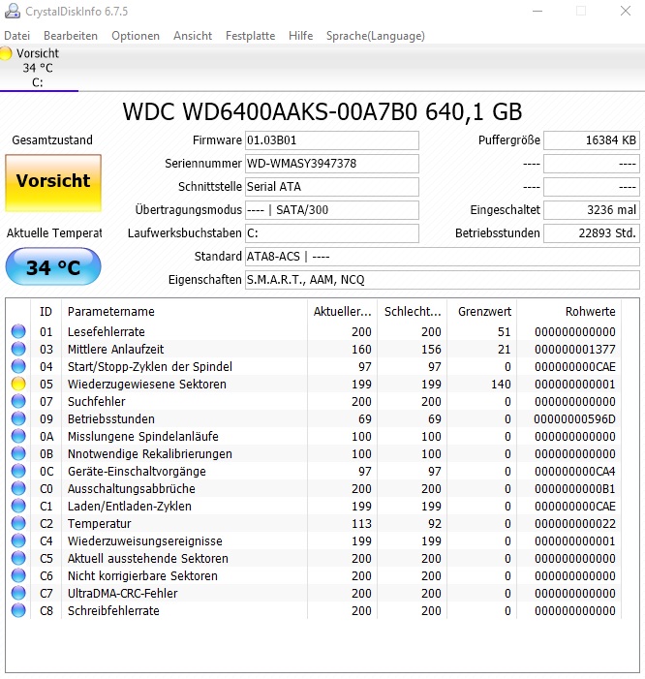Screen dimensions: 645x679
Task: Click the raw value 000000000CA4
Action: coord(575,472)
